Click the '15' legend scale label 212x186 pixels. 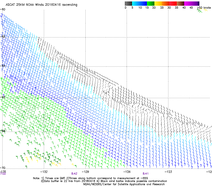147,8
